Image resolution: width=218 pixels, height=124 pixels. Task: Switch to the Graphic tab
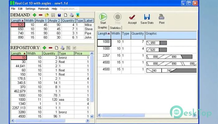[x=102, y=27]
